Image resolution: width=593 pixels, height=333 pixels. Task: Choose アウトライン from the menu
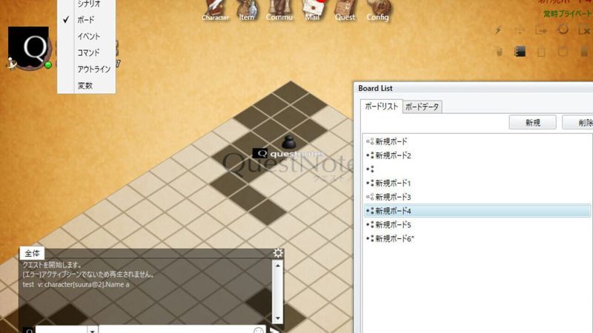pyautogui.click(x=94, y=69)
